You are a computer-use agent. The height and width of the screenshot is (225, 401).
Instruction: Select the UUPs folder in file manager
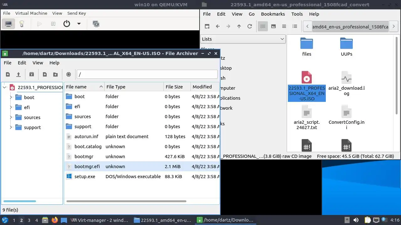346,47
